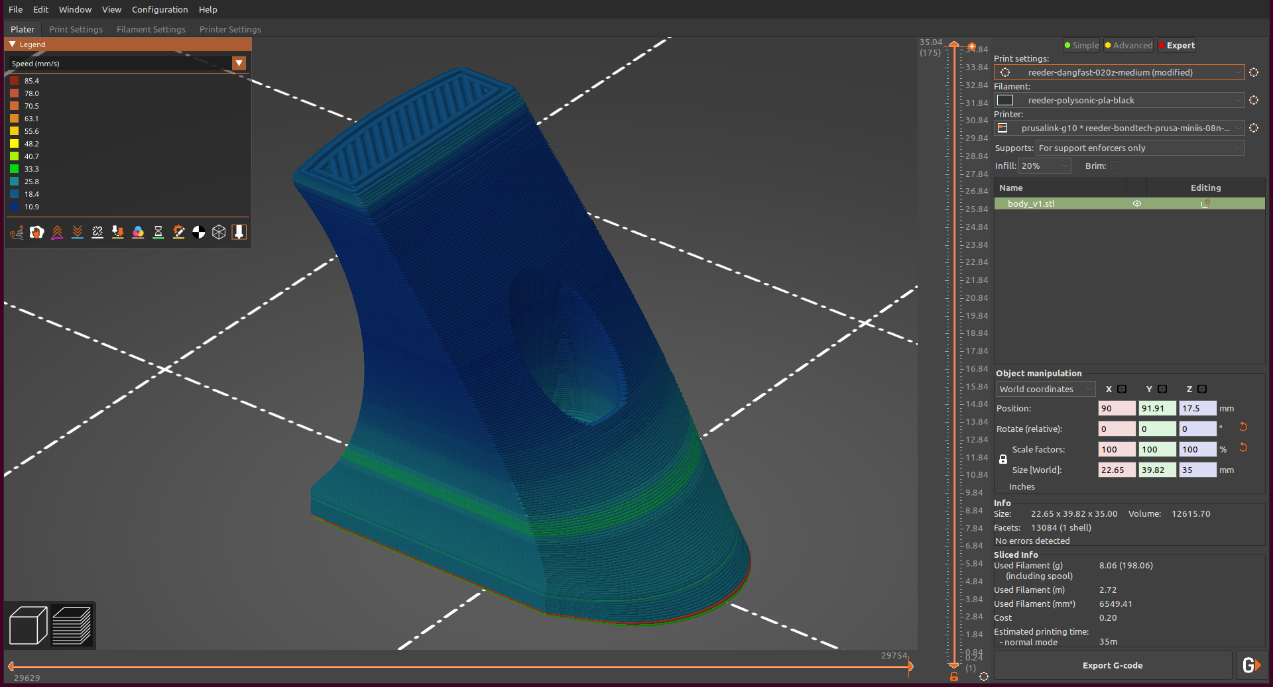Open the Window menu
The height and width of the screenshot is (687, 1273).
pos(75,9)
